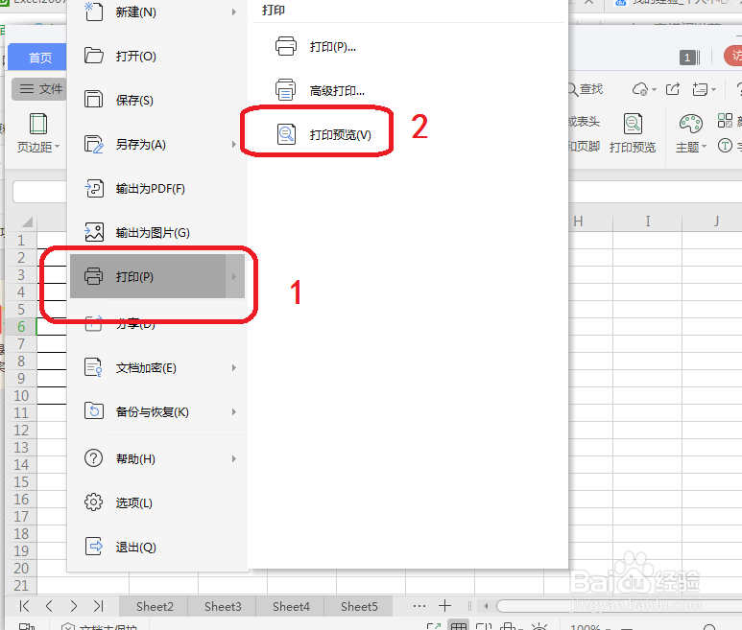Expand the 另存为(A) submenu arrow
This screenshot has width=742, height=630.
click(x=234, y=144)
